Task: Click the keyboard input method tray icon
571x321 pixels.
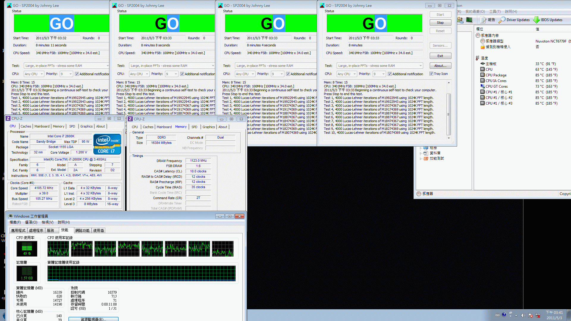Action: click(498, 315)
